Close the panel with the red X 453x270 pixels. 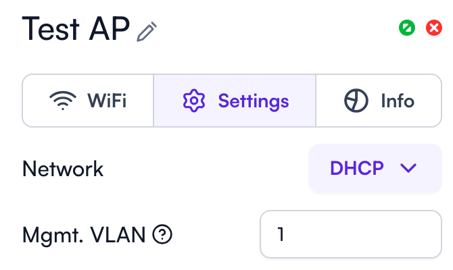pyautogui.click(x=433, y=28)
